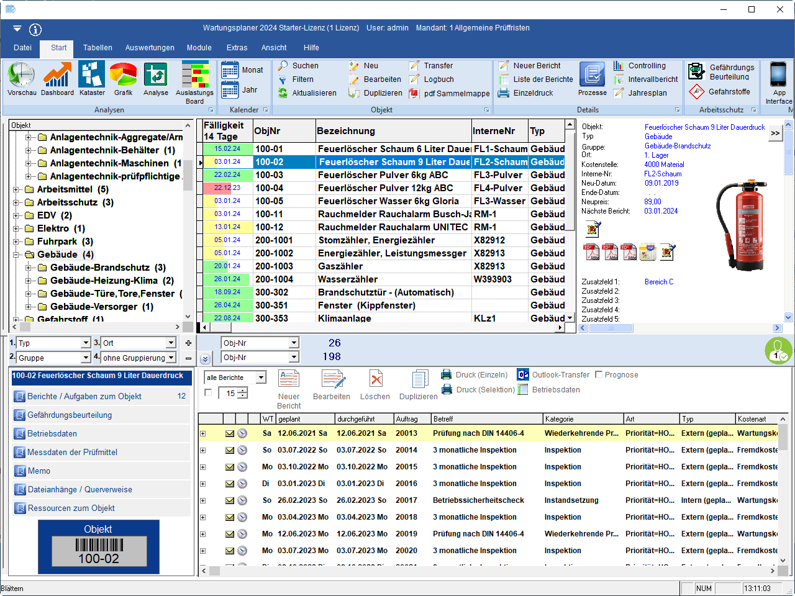Open the Vorschau clock icon
The width and height of the screenshot is (795, 596).
point(21,75)
